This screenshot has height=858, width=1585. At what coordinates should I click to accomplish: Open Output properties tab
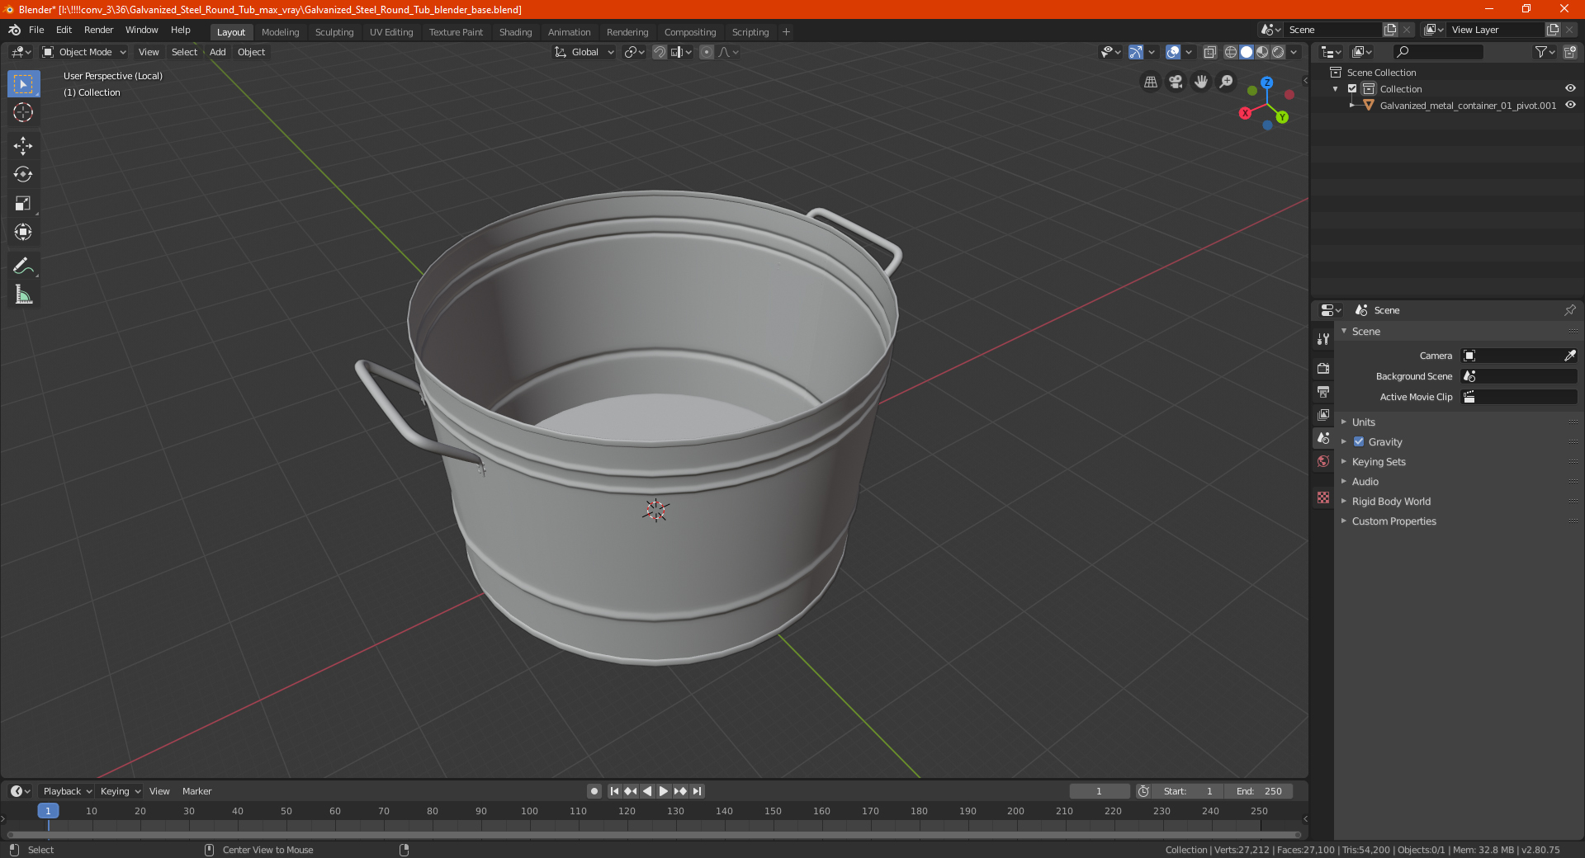[1323, 391]
